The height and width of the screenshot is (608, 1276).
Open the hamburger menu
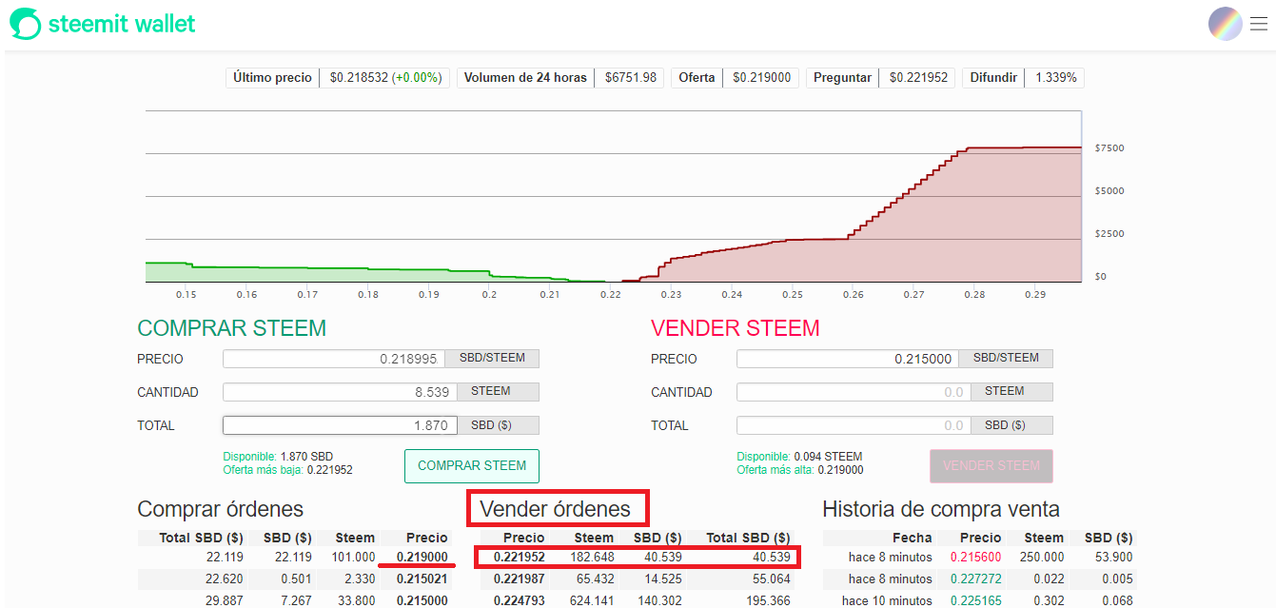pyautogui.click(x=1258, y=24)
